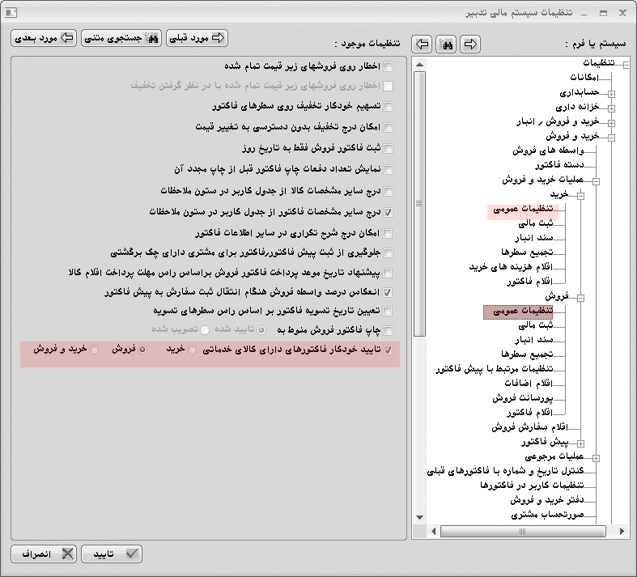Select the خرید و فروش radio button
The width and height of the screenshot is (637, 577).
click(x=95, y=350)
